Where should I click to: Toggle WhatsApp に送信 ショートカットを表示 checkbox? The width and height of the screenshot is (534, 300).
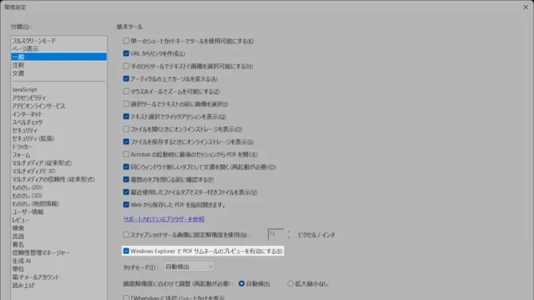click(x=126, y=298)
